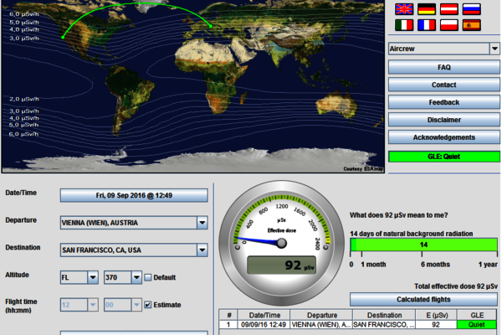502x335 pixels.
Task: Select the German flag language
Action: click(427, 9)
